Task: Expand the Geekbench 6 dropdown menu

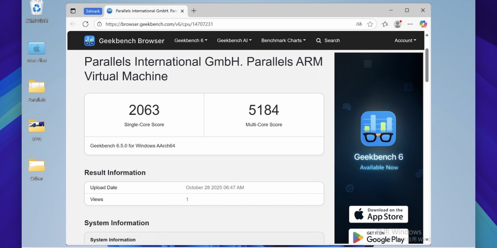Action: tap(191, 40)
